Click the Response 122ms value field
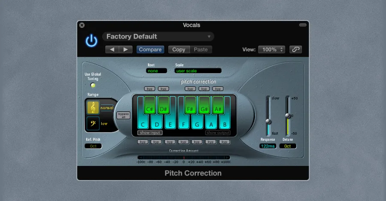386x201 pixels. pos(268,146)
